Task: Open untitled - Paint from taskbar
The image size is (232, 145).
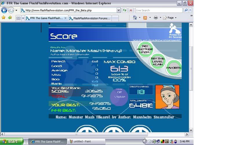Action: coord(86,142)
